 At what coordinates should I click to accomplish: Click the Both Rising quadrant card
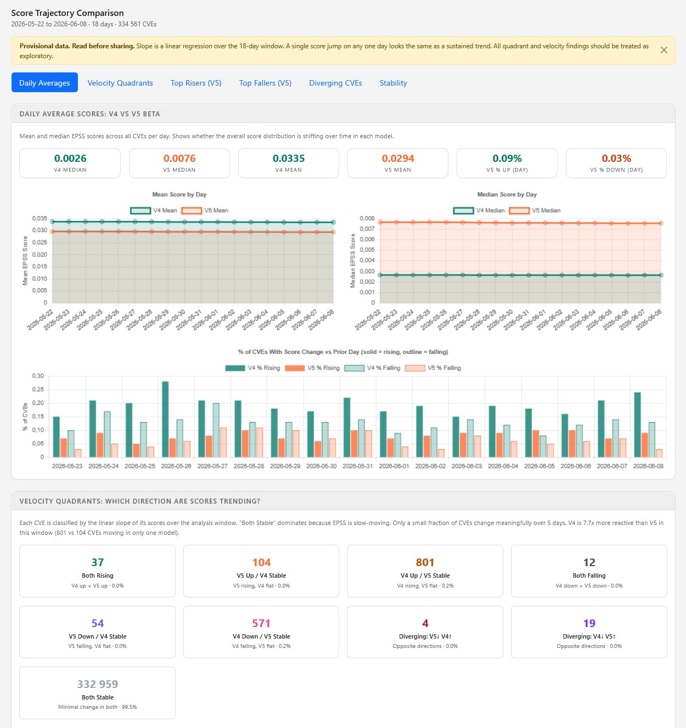[97, 571]
